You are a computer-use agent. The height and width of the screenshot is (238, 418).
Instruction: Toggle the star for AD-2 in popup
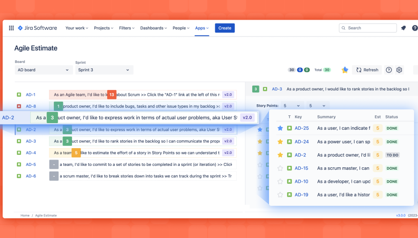tap(280, 155)
